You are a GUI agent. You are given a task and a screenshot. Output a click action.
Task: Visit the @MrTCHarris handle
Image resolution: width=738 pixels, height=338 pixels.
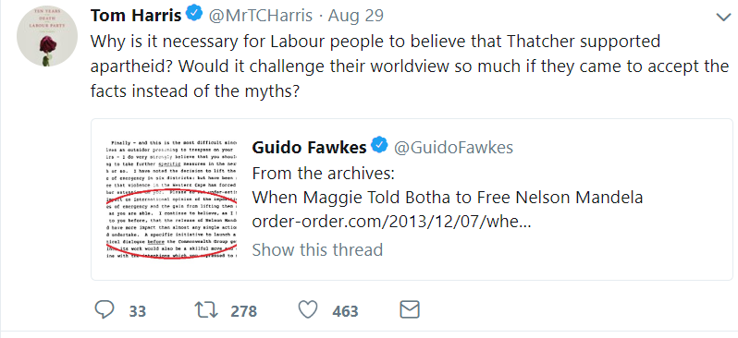(260, 16)
